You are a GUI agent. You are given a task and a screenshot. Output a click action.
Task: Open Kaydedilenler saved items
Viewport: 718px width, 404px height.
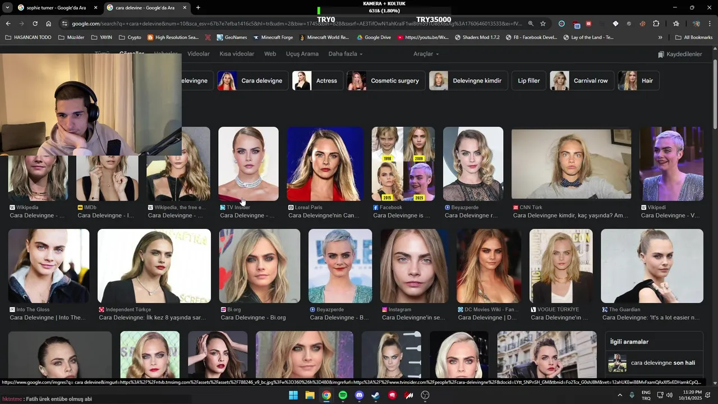pos(680,54)
